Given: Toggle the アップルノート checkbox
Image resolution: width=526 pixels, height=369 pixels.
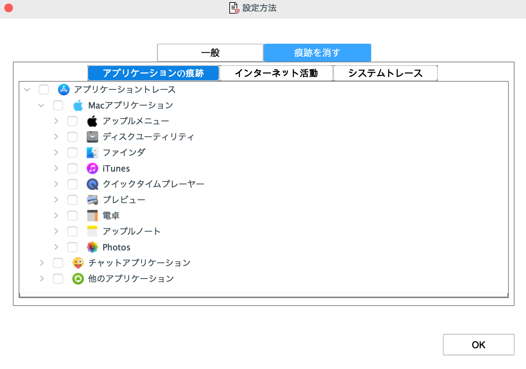Looking at the screenshot, I should [x=72, y=231].
